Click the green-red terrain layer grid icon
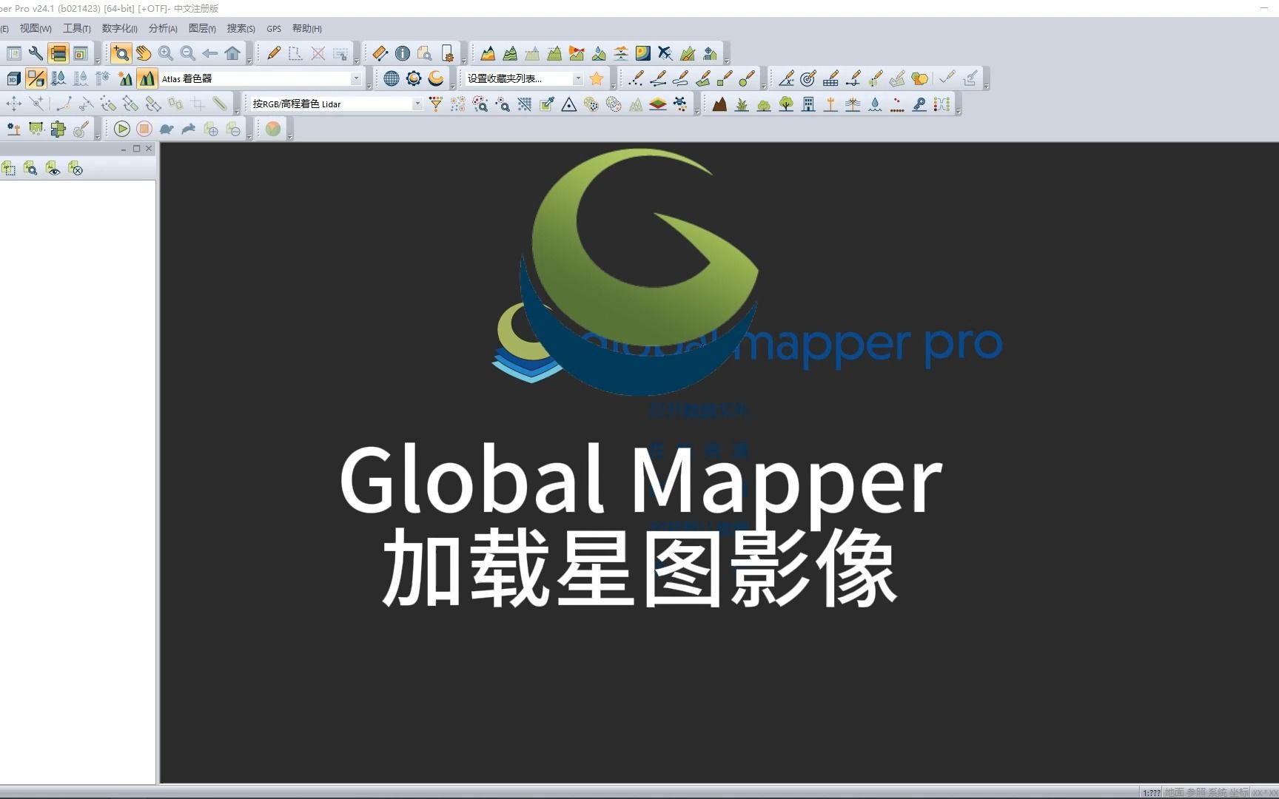 tap(658, 104)
